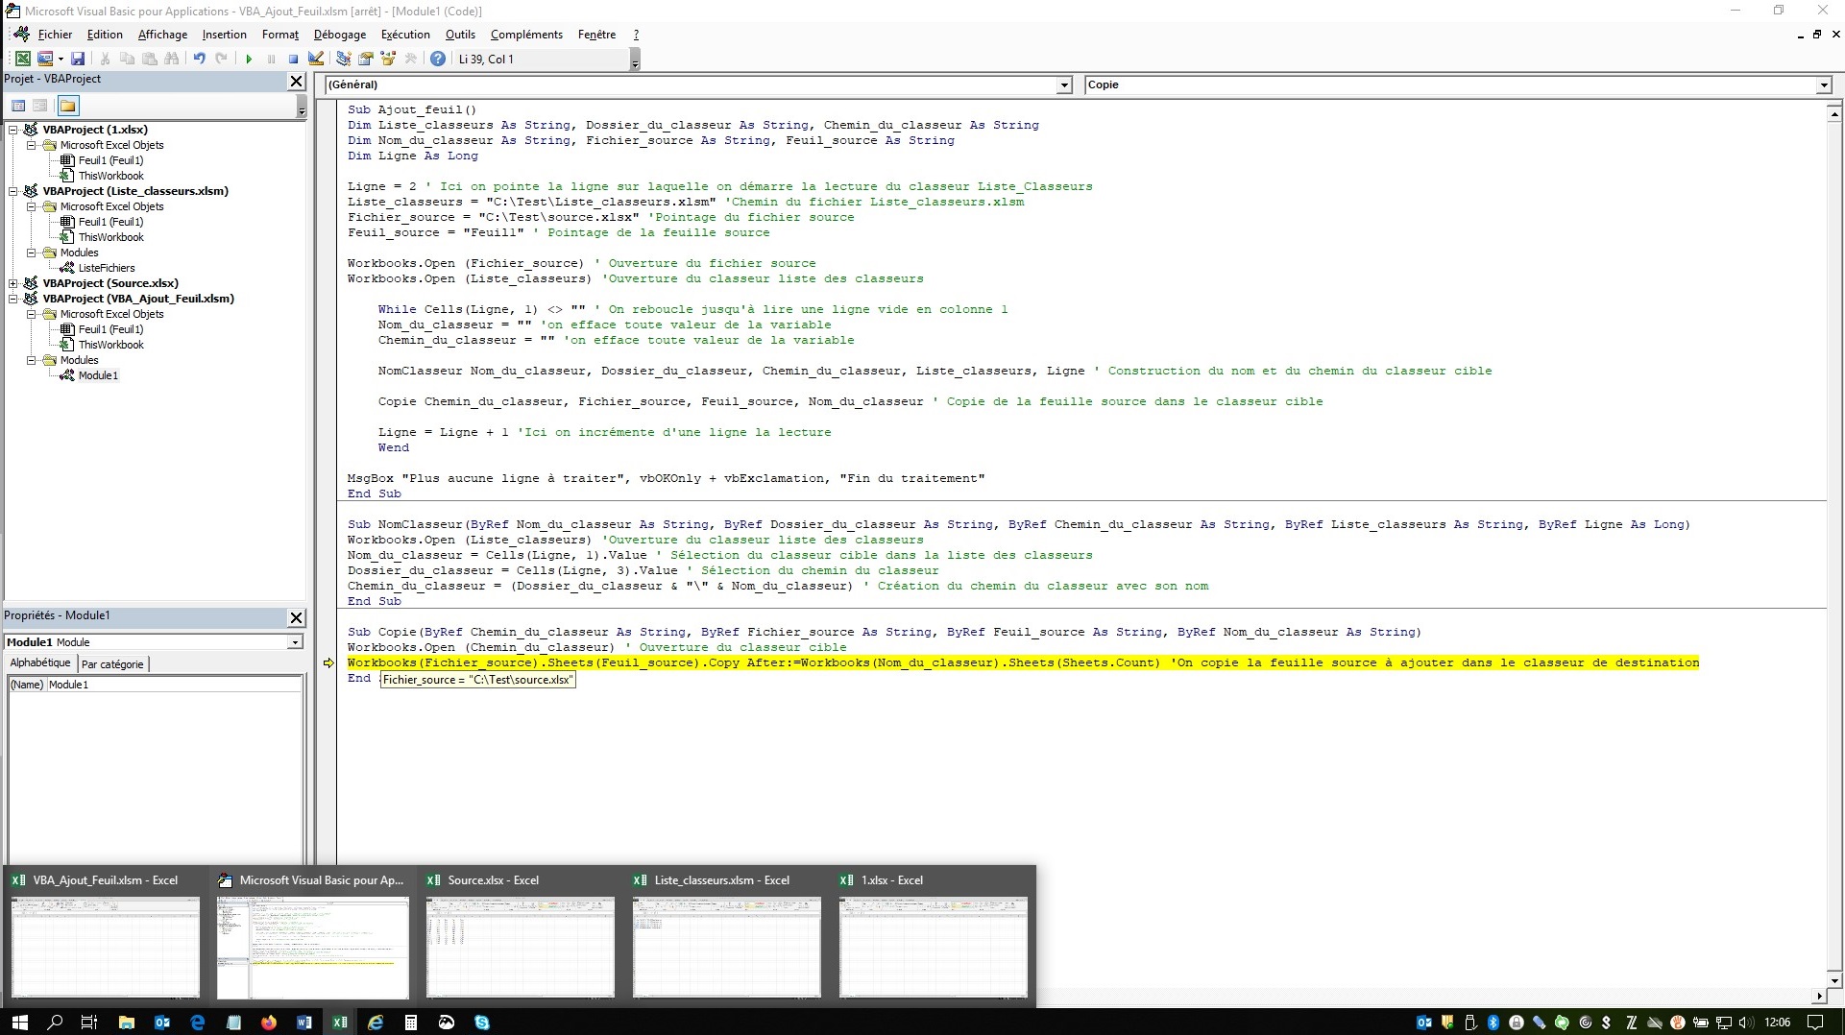Open the Insert object dropdown arrow in toolbar

point(61,59)
